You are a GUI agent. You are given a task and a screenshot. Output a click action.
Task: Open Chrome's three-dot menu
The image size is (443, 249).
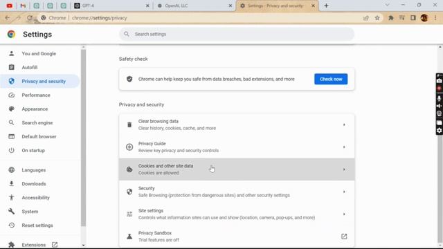click(435, 18)
